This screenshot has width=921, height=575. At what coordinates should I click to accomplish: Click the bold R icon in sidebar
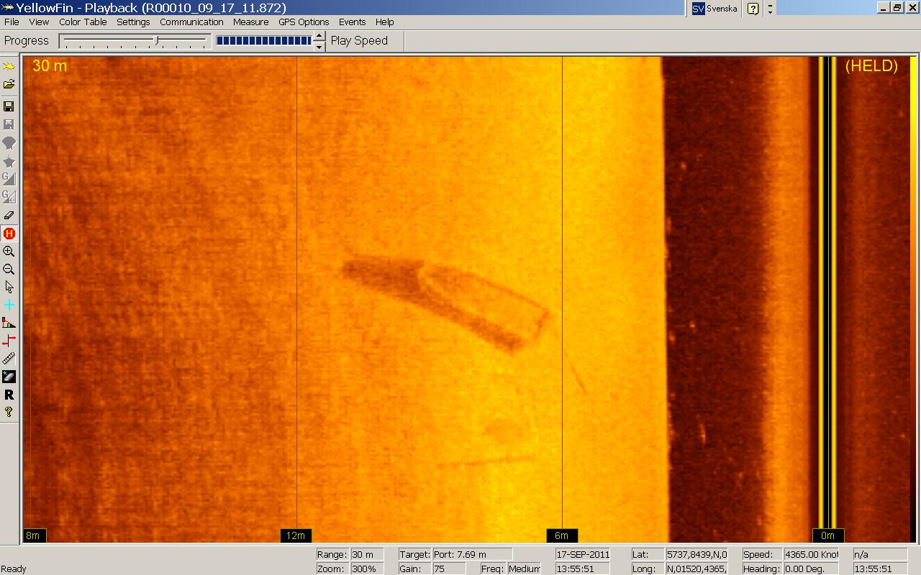click(x=9, y=395)
